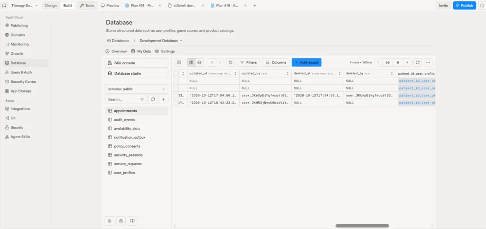This screenshot has width=486, height=229.
Task: Select the notification_outbox table
Action: (136, 137)
